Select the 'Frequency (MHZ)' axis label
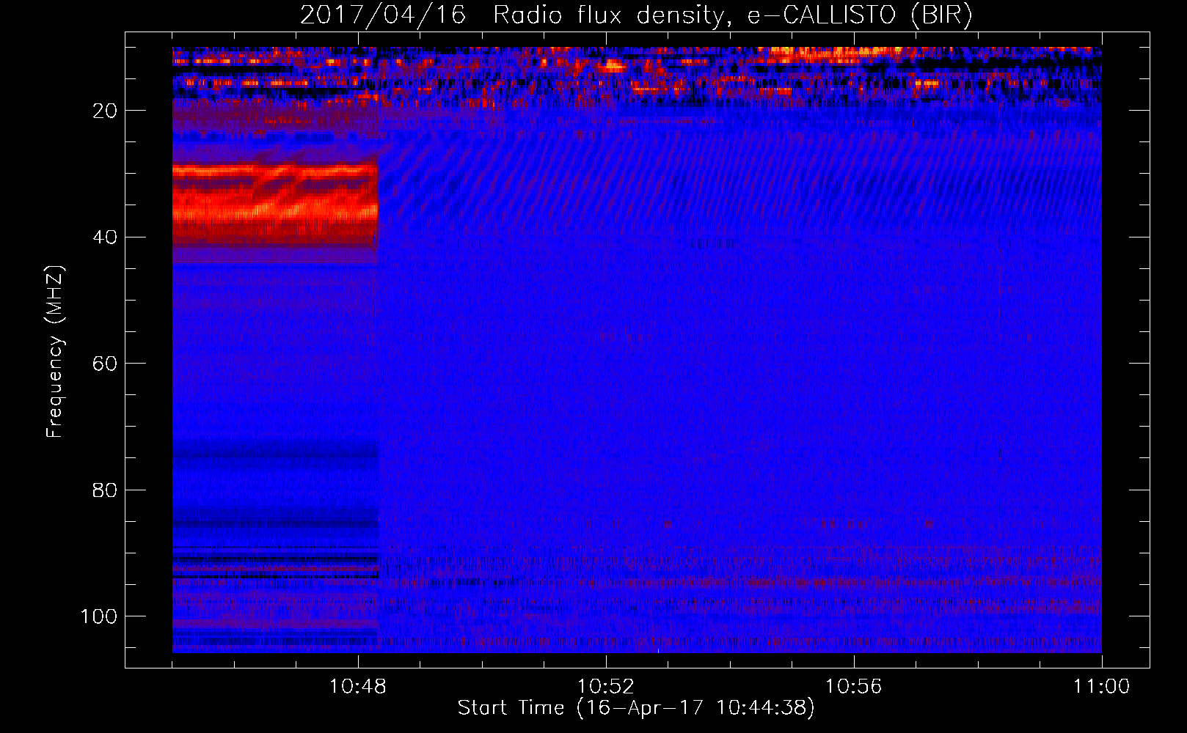The height and width of the screenshot is (733, 1187). (55, 351)
